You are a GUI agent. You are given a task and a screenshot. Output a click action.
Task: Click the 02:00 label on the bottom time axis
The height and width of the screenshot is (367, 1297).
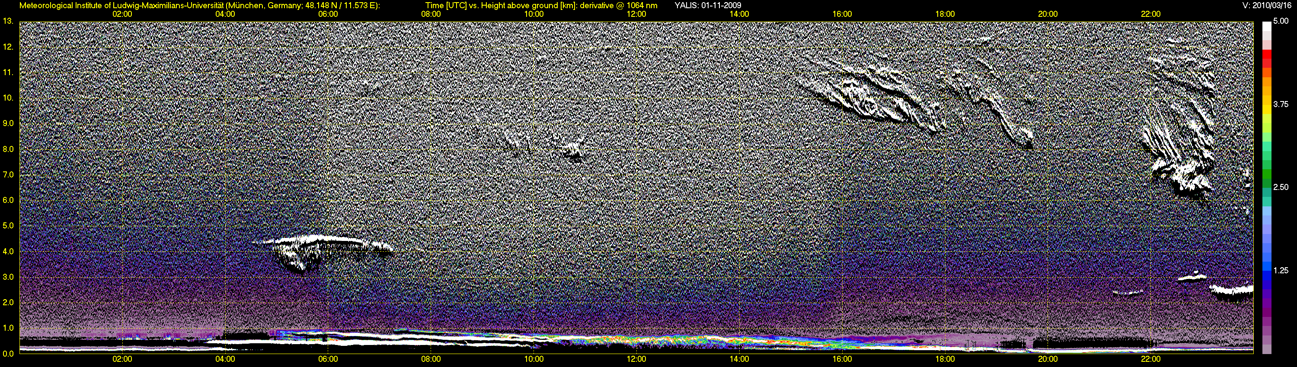(x=122, y=359)
